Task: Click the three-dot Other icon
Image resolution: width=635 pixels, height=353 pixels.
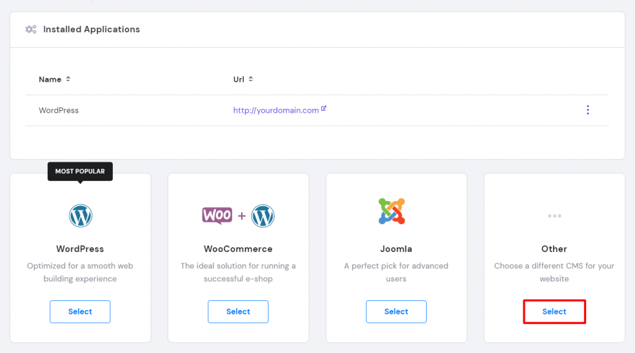Action: click(554, 216)
